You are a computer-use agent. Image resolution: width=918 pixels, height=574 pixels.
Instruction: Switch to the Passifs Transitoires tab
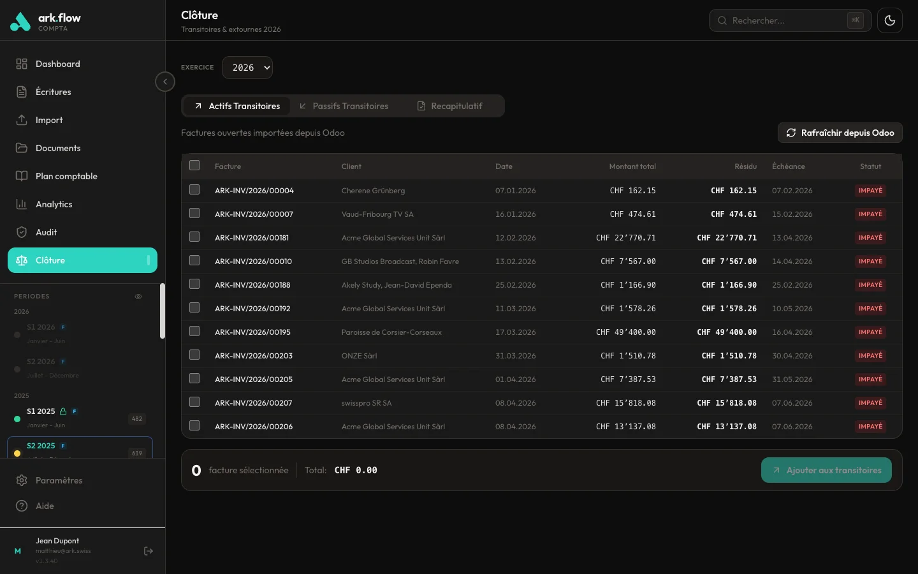[350, 106]
